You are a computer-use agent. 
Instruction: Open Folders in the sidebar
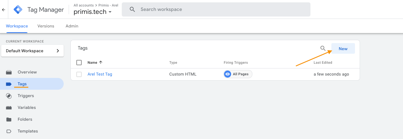(x=32, y=119)
